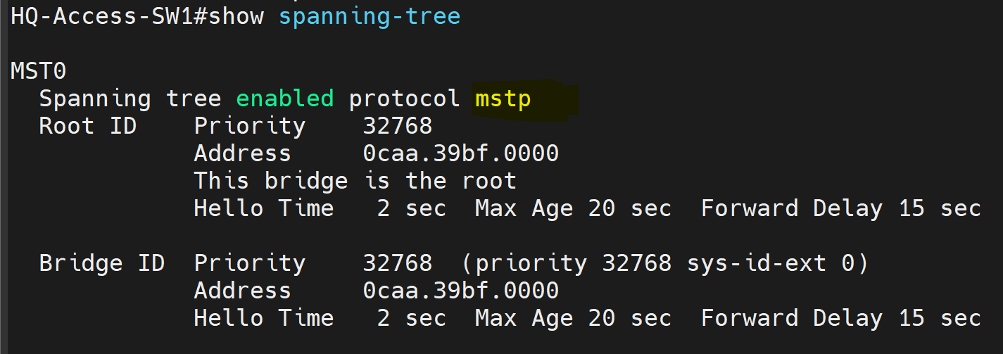Click Root ID Hello Time 2 sec
Image resolution: width=1003 pixels, height=354 pixels.
click(x=320, y=208)
